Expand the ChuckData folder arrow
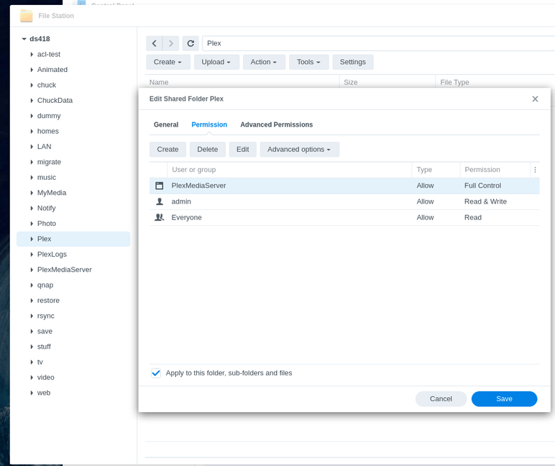The image size is (555, 466). click(32, 101)
